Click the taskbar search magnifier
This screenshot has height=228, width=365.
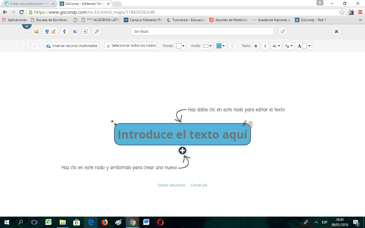pyautogui.click(x=21, y=222)
